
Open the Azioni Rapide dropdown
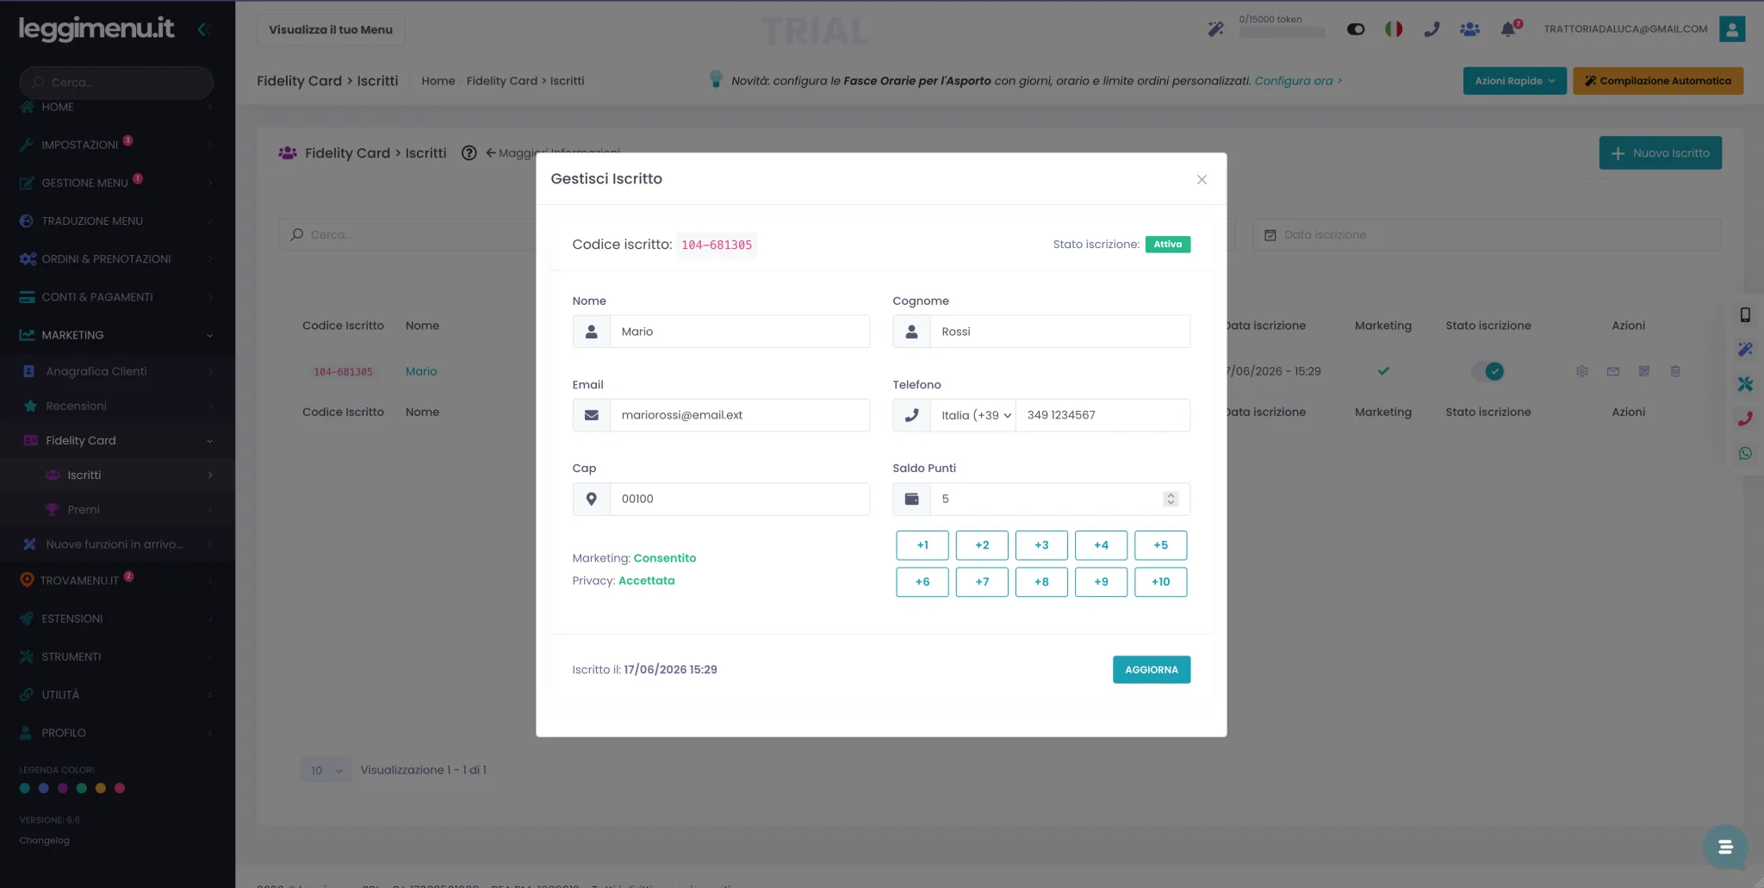pos(1514,81)
